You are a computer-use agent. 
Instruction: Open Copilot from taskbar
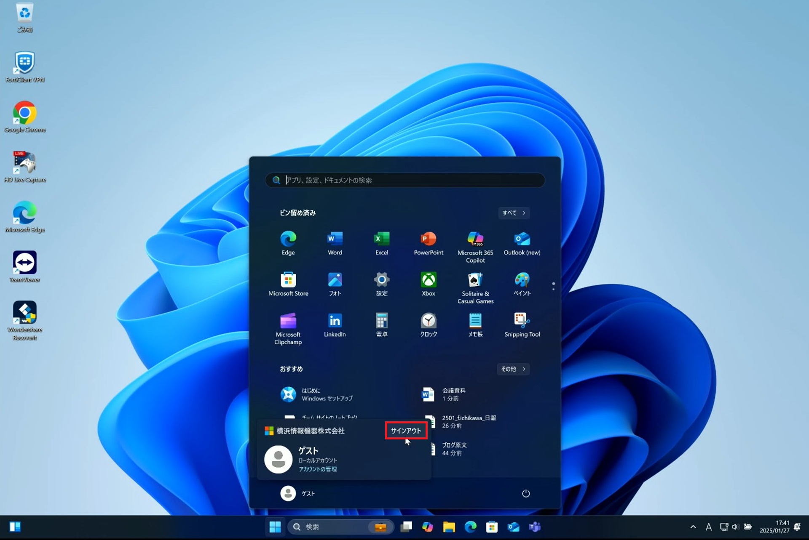pyautogui.click(x=428, y=527)
